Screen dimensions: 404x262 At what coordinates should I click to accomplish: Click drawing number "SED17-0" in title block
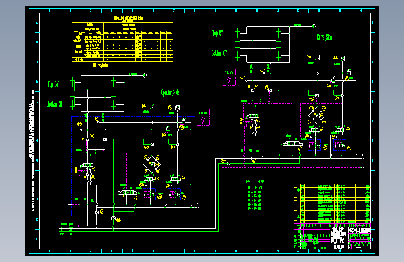click(x=362, y=247)
